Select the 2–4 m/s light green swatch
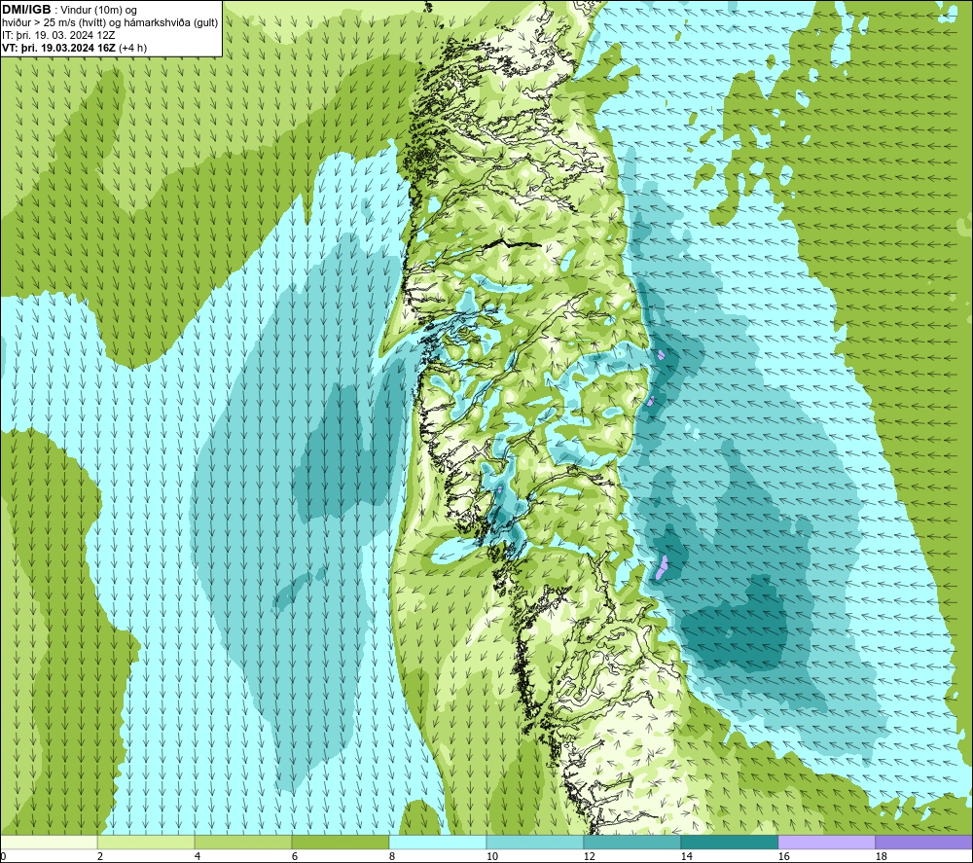The width and height of the screenshot is (973, 863). pos(146,842)
